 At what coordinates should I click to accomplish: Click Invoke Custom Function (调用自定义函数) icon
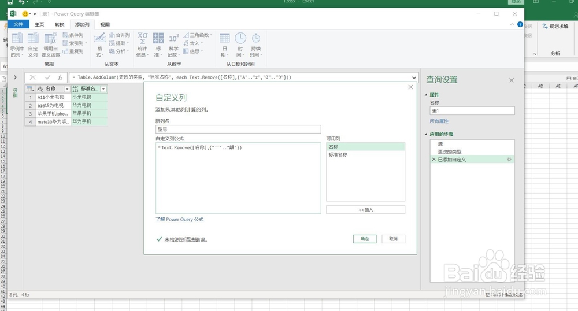[x=50, y=45]
